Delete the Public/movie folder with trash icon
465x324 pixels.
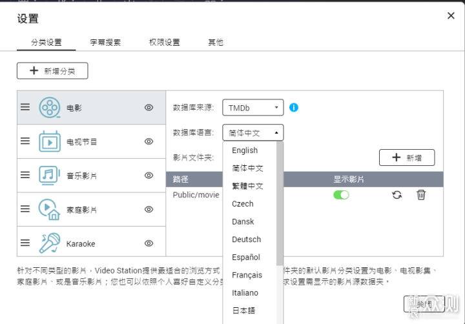click(421, 195)
